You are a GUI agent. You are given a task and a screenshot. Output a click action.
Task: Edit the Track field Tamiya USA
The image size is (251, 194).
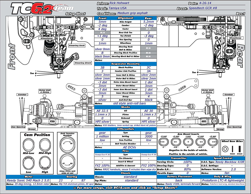point(117,8)
